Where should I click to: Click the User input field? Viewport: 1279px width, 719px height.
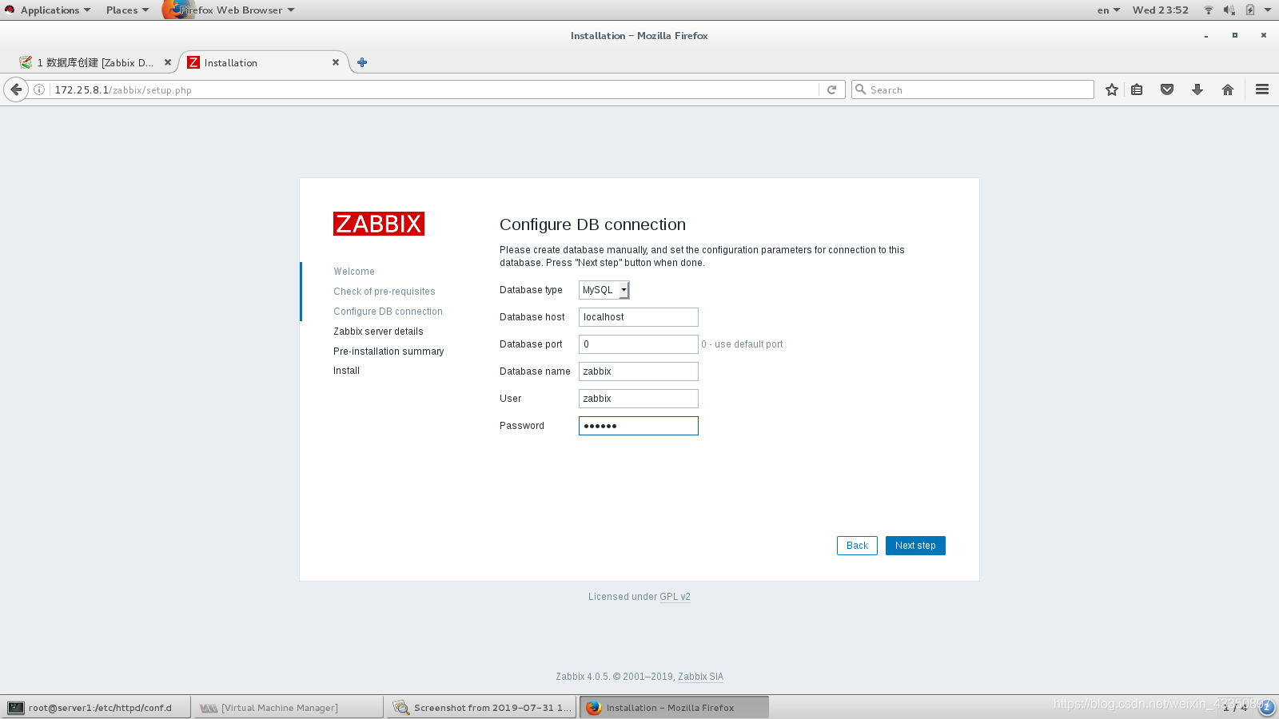pos(639,399)
